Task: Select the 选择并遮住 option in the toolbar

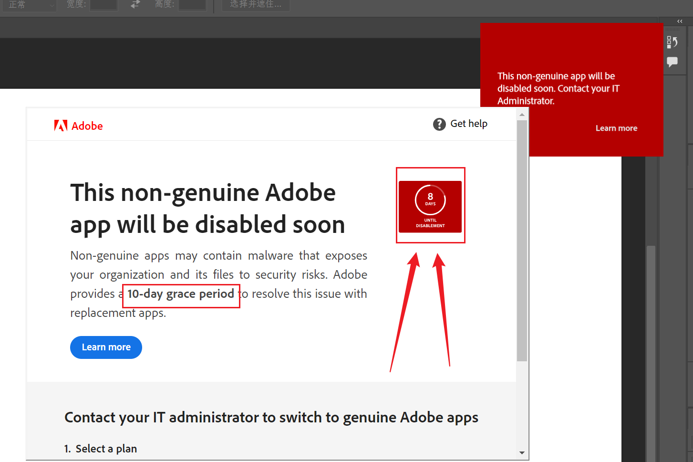Action: pyautogui.click(x=256, y=5)
